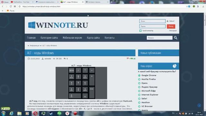Click the Забыли? link
206x116 pixels.
coord(172,21)
